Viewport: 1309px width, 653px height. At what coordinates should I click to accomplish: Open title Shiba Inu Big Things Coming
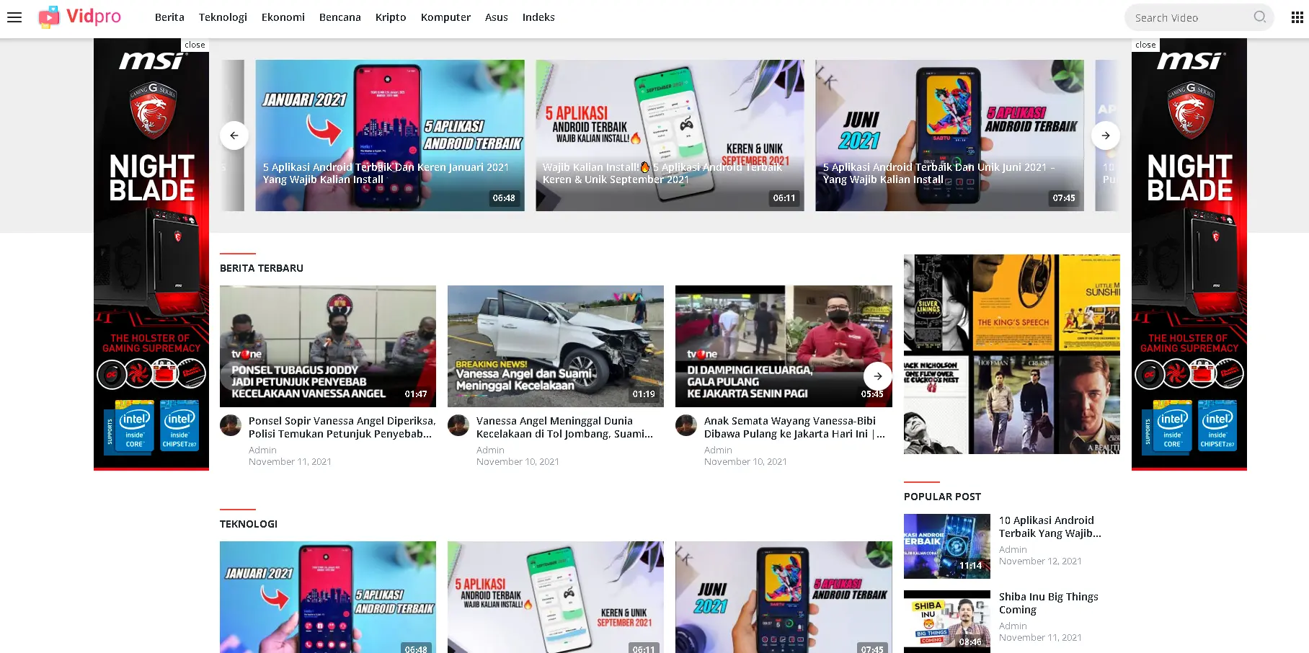[x=1049, y=603]
